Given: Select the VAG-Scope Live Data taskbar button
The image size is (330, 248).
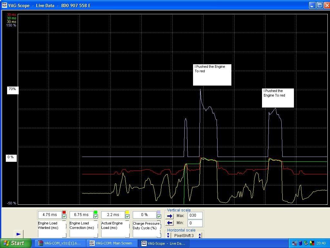Looking at the screenshot, I should [163, 243].
